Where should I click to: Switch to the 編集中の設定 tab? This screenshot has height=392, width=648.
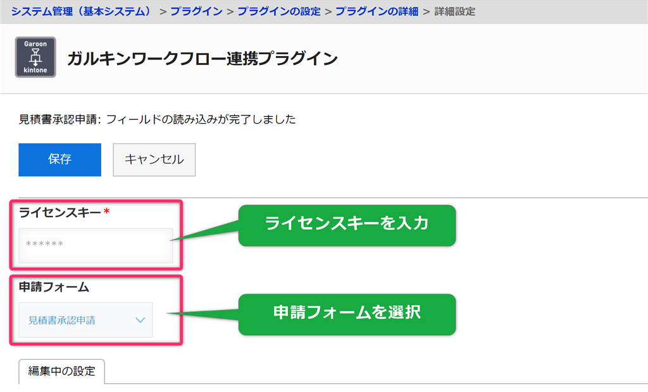[61, 371]
